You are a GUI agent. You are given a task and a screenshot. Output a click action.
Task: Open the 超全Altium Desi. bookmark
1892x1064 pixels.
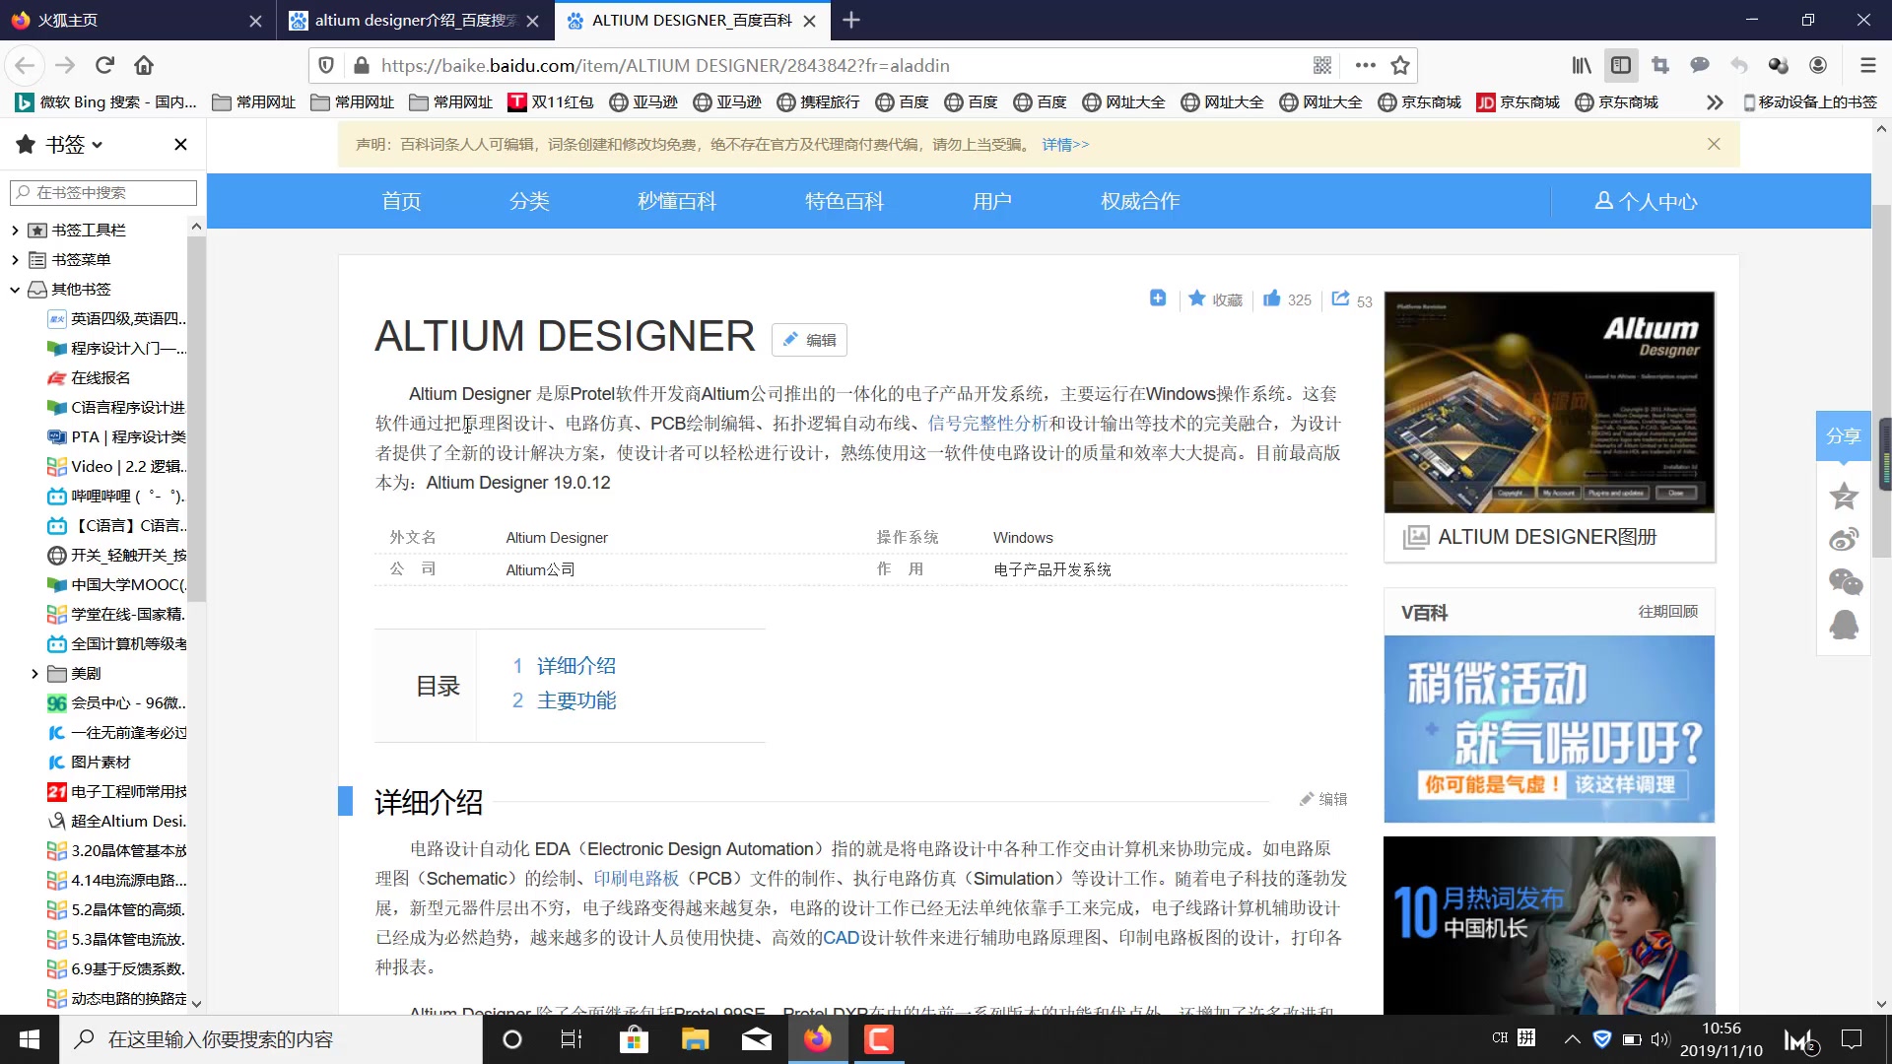click(116, 822)
